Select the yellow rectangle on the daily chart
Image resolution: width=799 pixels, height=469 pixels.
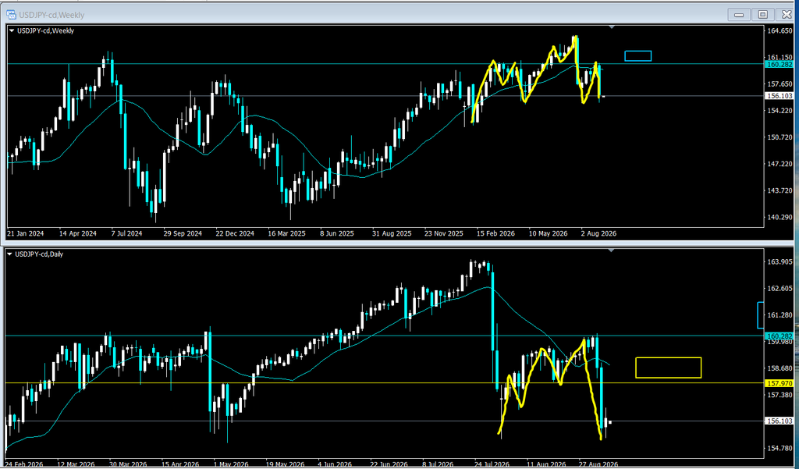[668, 368]
